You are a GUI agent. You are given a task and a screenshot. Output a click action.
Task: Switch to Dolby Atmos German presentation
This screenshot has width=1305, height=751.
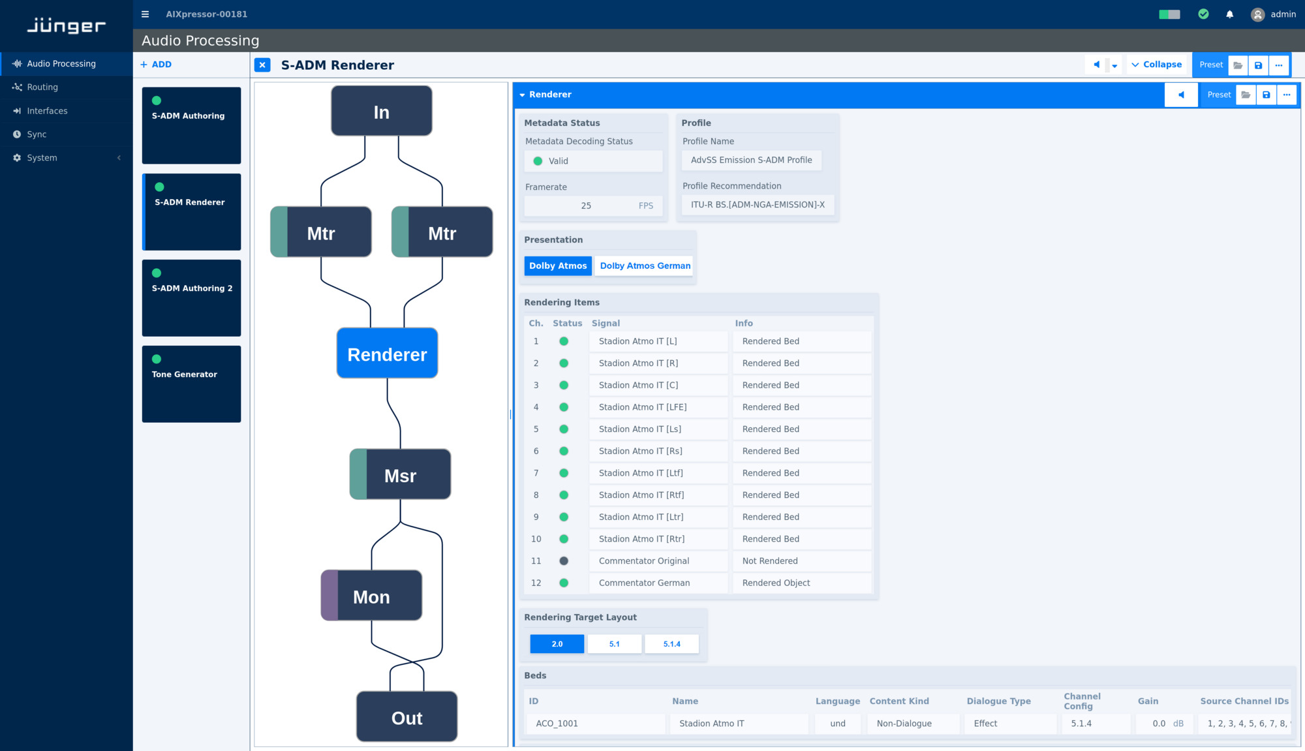point(645,266)
